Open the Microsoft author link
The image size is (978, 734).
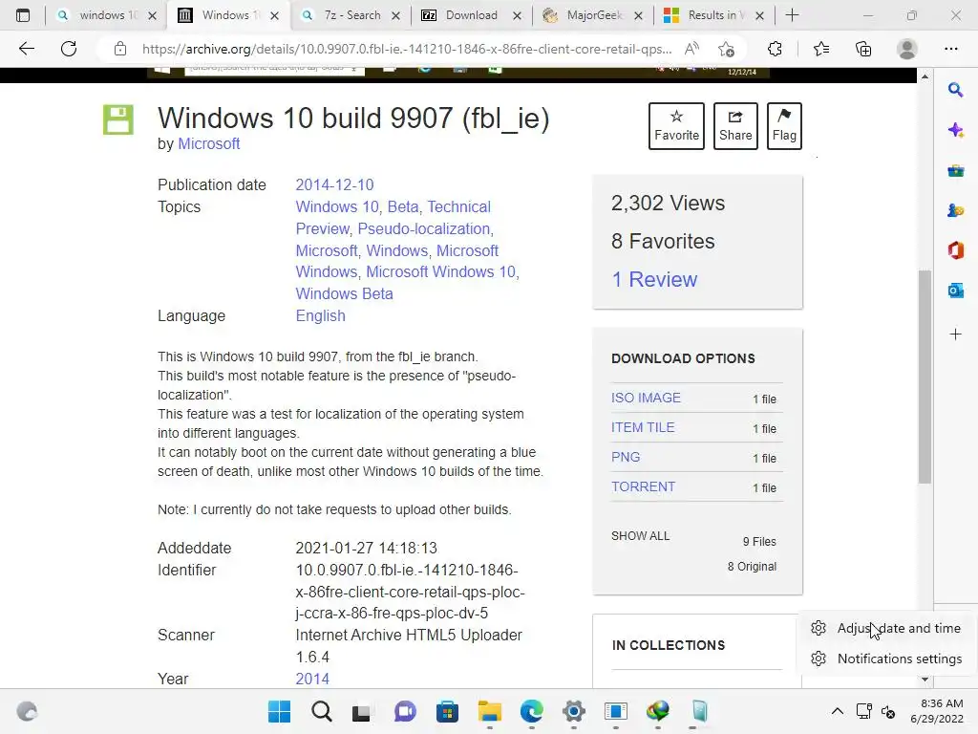coord(209,143)
